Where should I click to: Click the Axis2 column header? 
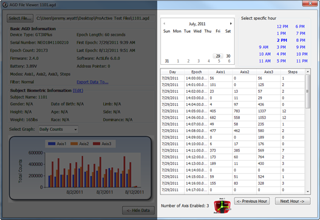[245, 72]
